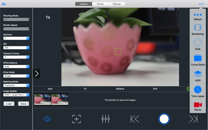Open the adjustment sliders icon
This screenshot has width=208, height=130.
click(x=106, y=119)
